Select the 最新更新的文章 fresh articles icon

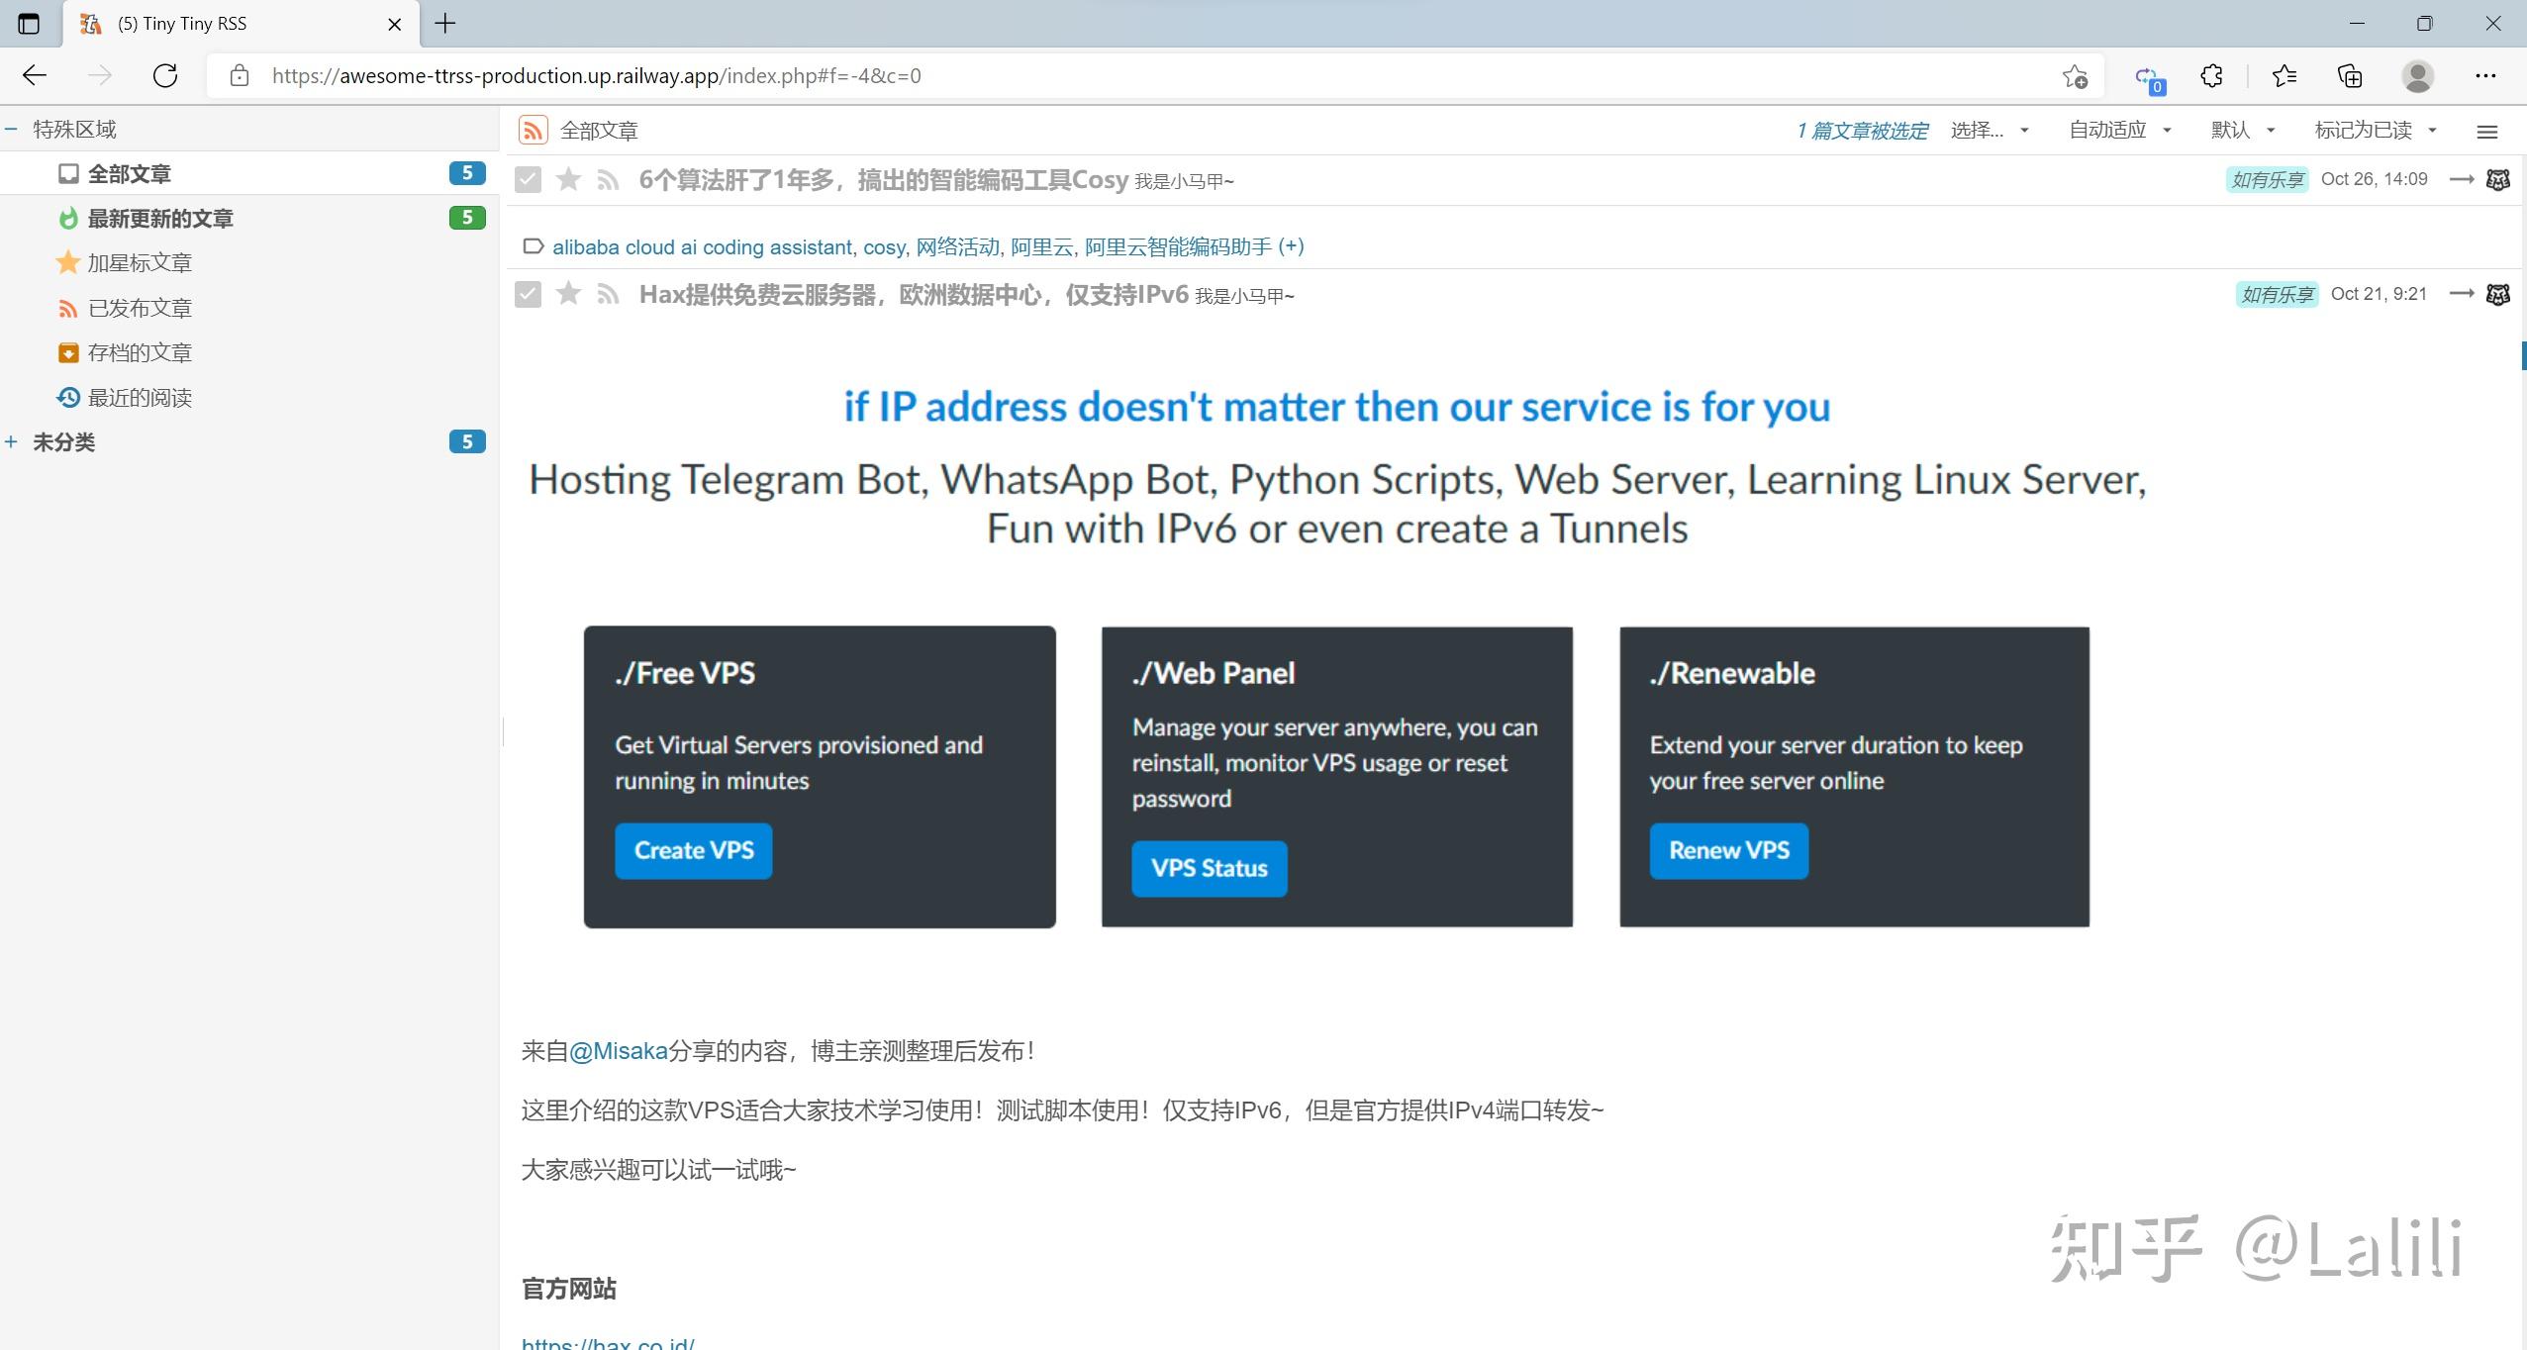point(66,218)
